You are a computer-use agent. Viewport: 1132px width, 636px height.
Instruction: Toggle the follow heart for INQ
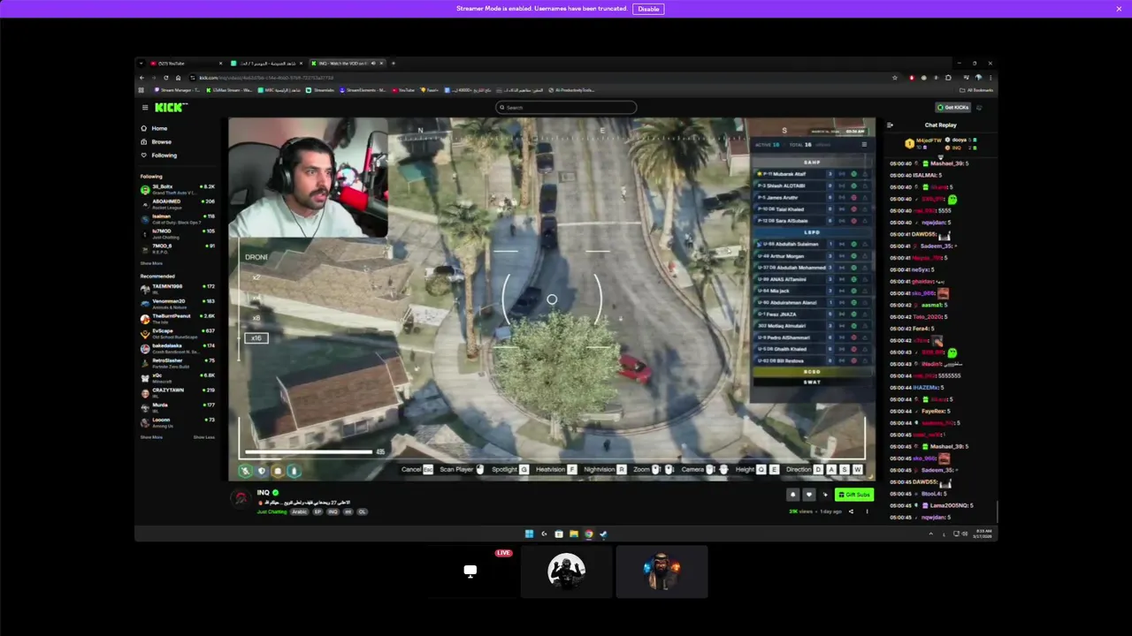click(808, 495)
